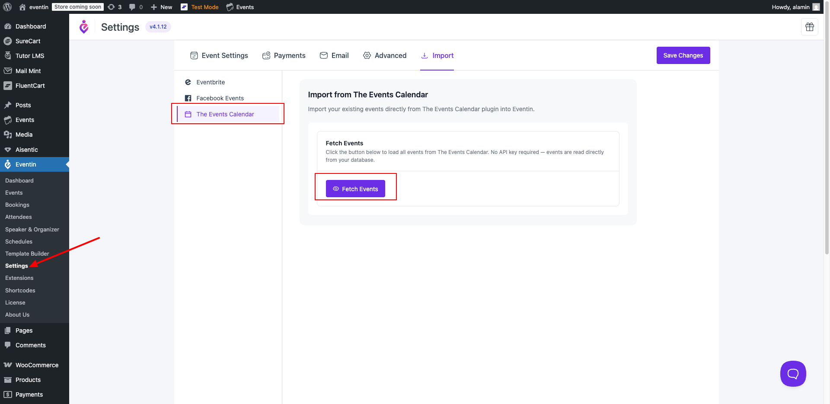This screenshot has height=404, width=830.
Task: Open the comments bubble icon in admin bar
Action: click(132, 7)
